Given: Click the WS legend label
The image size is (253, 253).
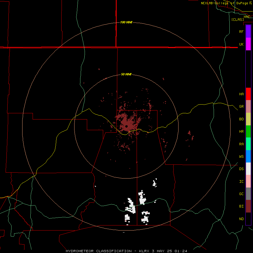Looking at the screenshot, I should tap(241, 156).
